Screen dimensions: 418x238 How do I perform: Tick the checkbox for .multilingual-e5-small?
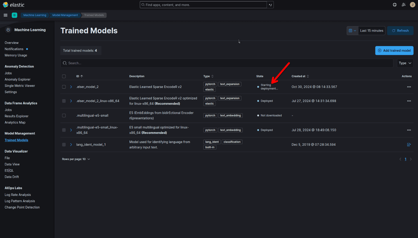(64, 115)
